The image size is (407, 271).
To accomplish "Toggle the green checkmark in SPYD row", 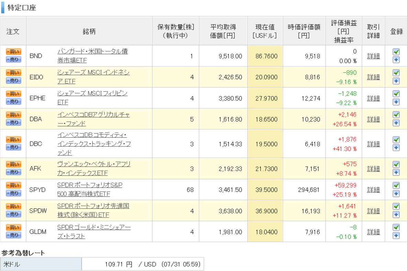I will point(396,185).
